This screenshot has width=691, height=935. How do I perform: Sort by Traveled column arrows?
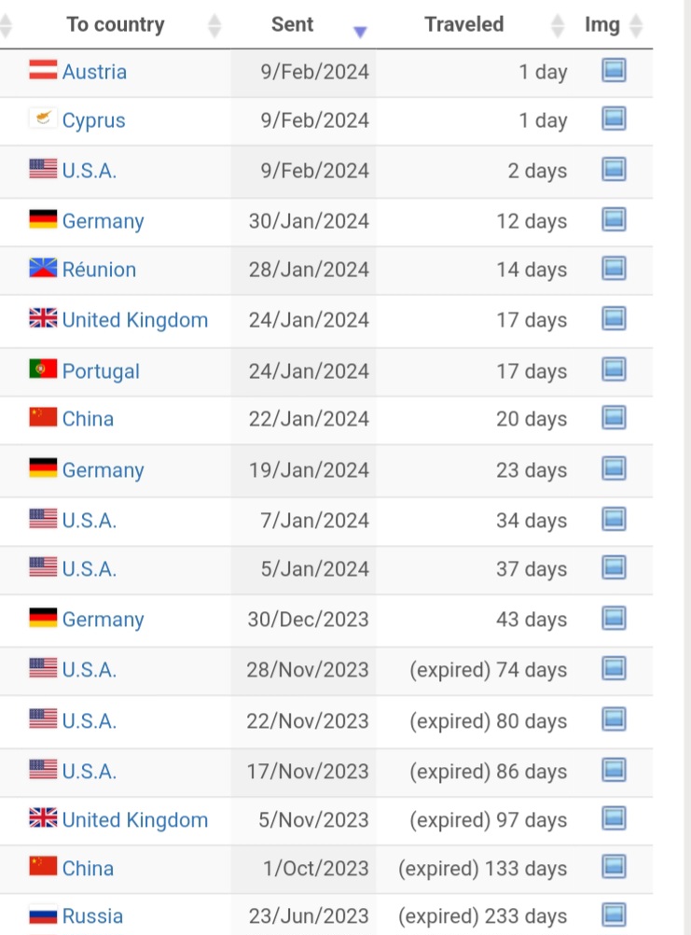pos(558,25)
